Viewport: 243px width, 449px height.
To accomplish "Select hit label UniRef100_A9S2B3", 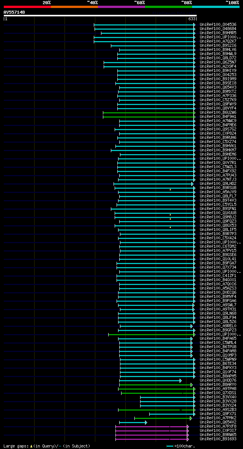I will click(218, 410).
